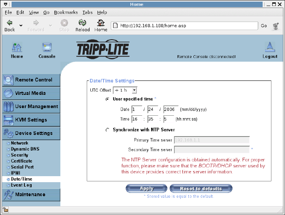The width and height of the screenshot is (285, 215).
Task: Open the Tabs menu
Action: point(88,12)
